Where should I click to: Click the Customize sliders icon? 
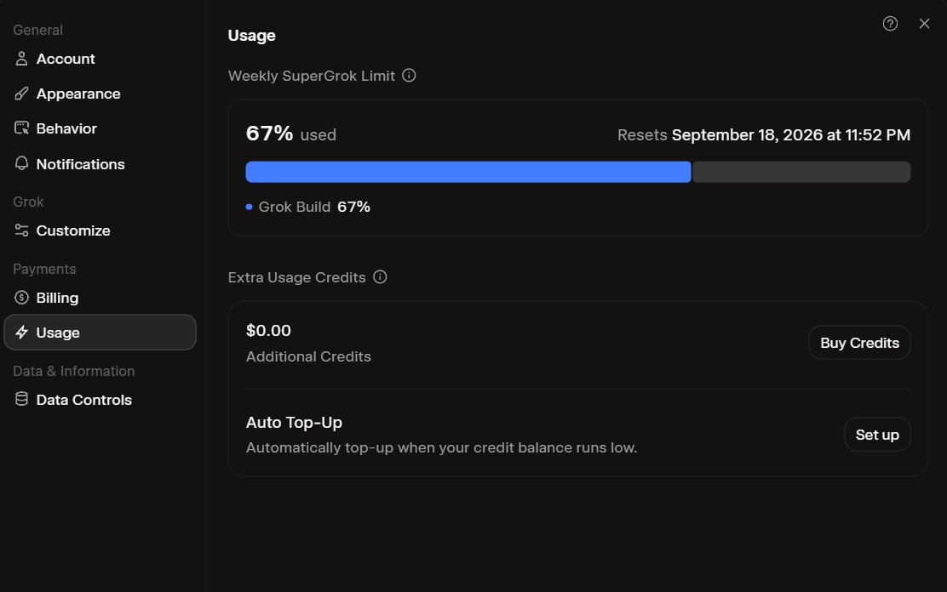click(x=22, y=231)
